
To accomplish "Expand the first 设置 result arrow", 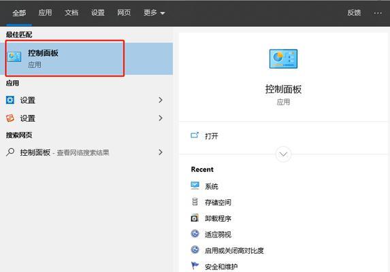I will coord(161,100).
